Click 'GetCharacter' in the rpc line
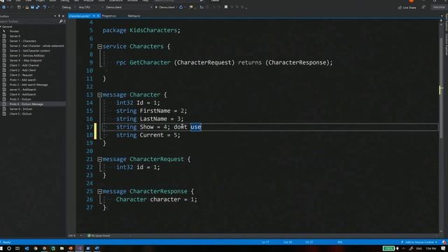The image size is (448, 252). click(x=150, y=62)
